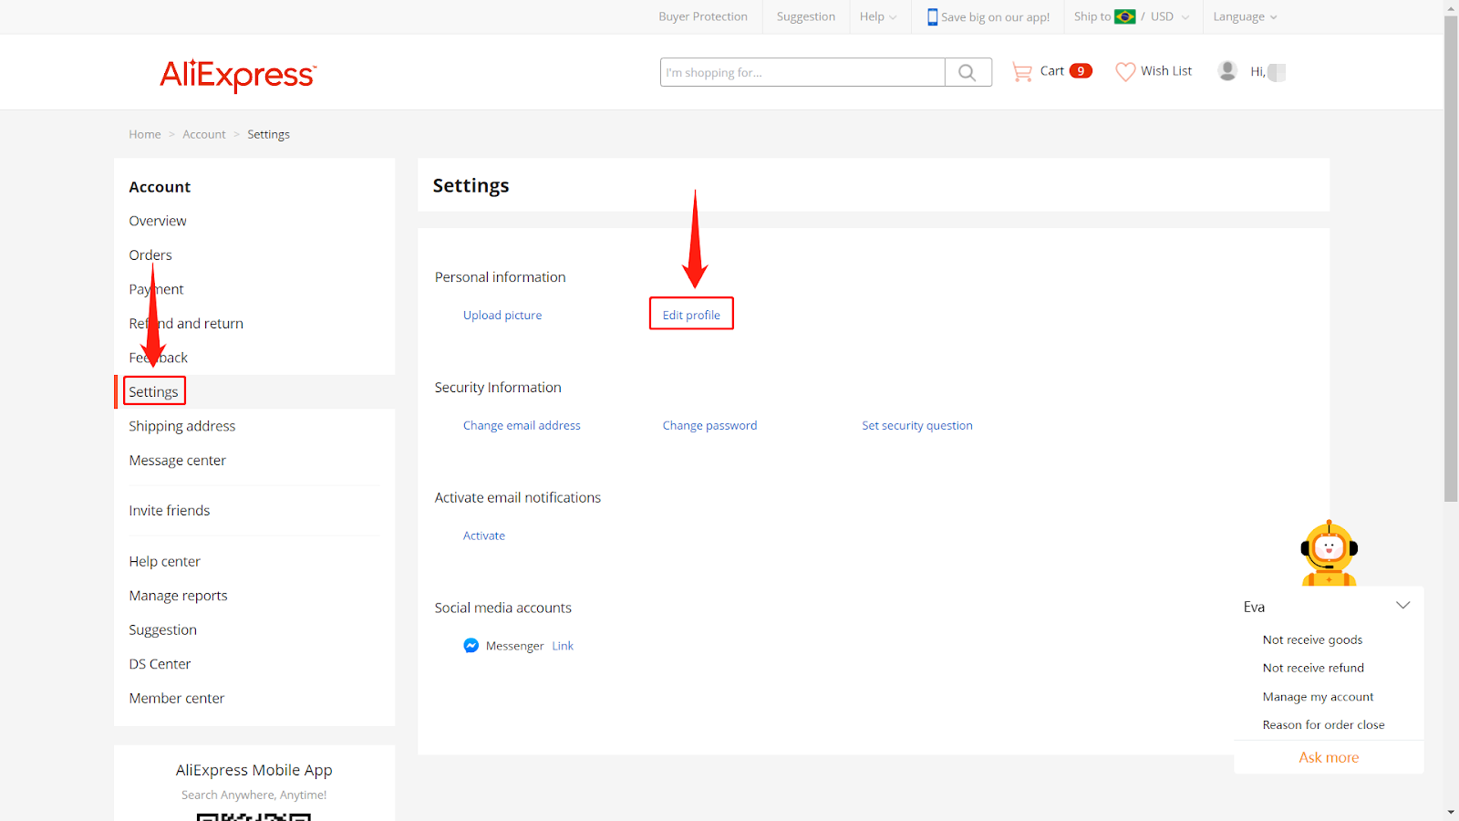Open DS Center in sidebar
The width and height of the screenshot is (1459, 821).
[x=160, y=664]
